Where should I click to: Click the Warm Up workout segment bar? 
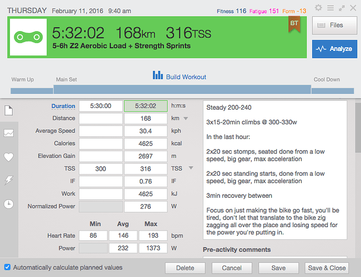32,91
